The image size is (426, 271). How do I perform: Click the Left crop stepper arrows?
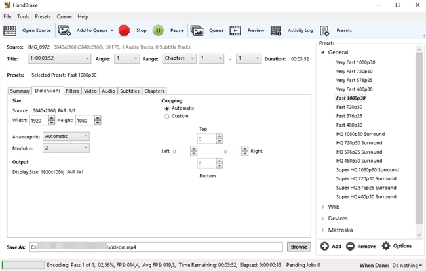[193, 151]
